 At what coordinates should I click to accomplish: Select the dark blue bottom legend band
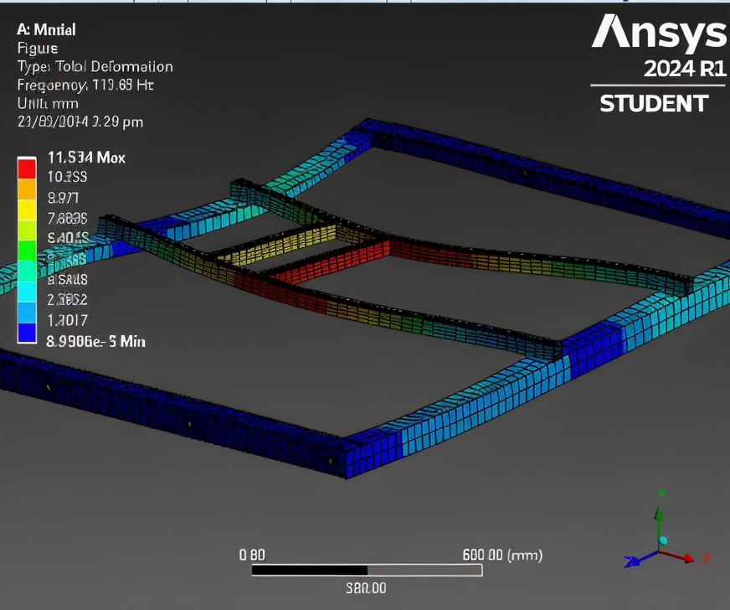click(x=27, y=332)
